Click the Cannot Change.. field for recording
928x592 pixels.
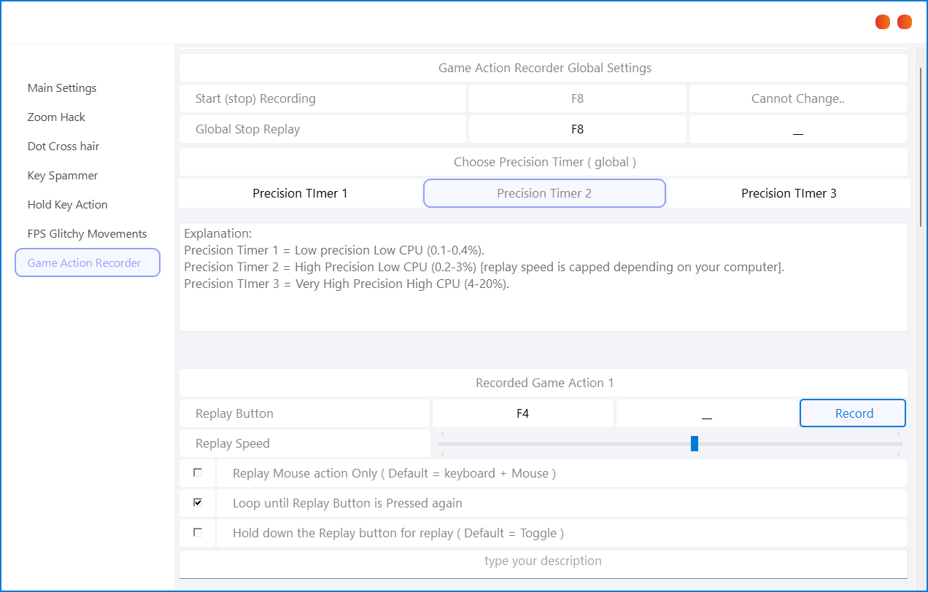click(x=797, y=98)
